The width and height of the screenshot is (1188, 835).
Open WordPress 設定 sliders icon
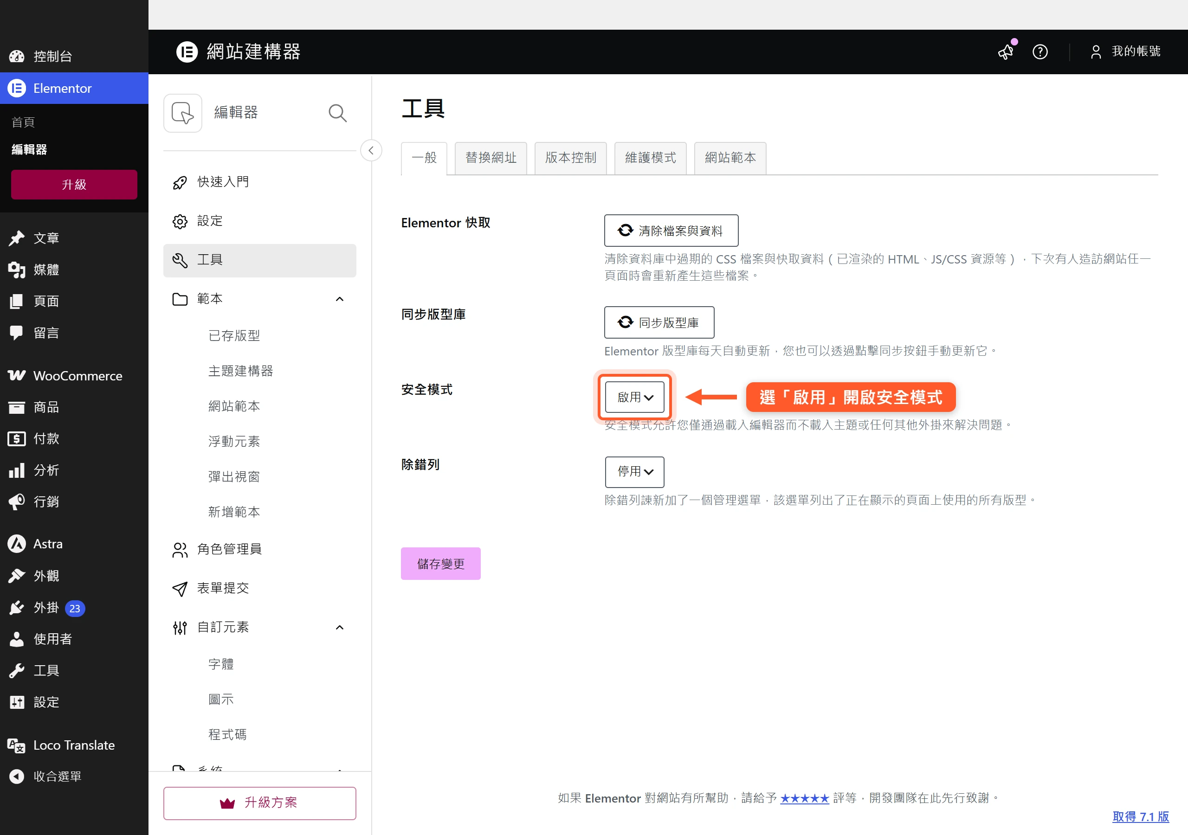point(17,702)
